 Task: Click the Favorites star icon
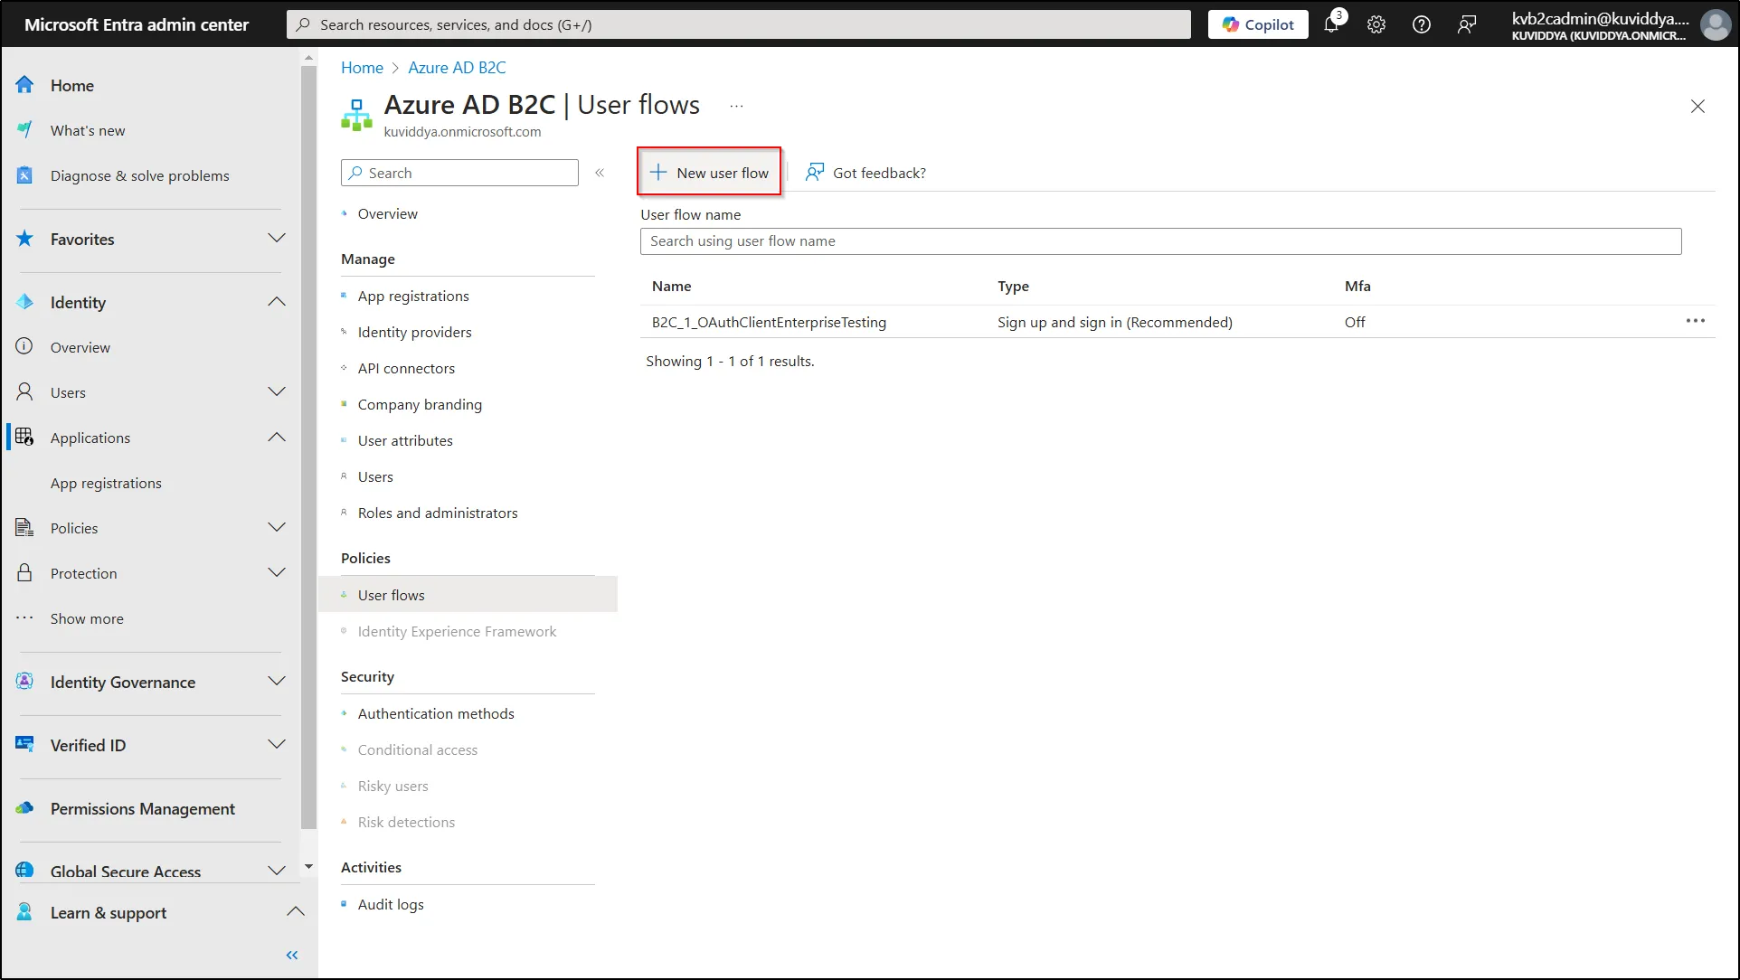pos(24,239)
